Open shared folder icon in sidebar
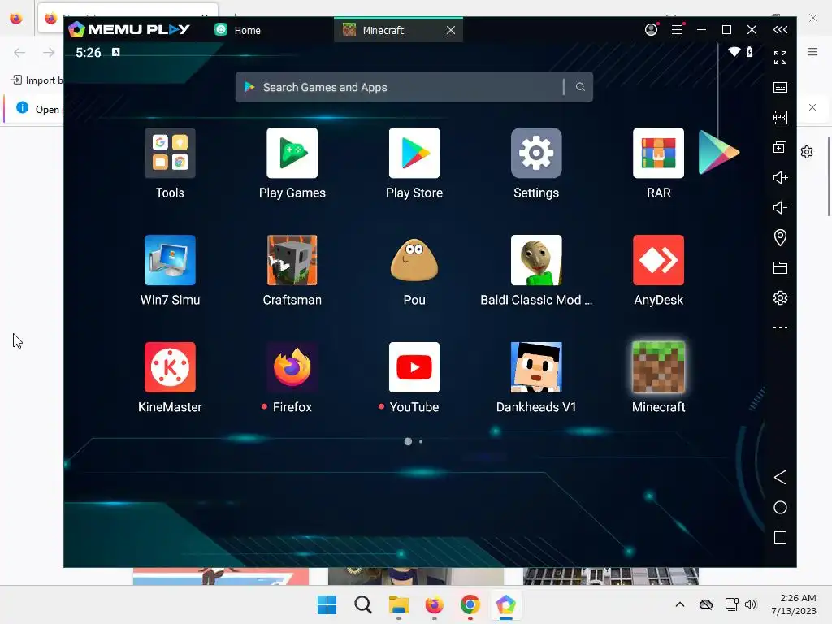Screen dimensions: 832x624 click(x=780, y=267)
